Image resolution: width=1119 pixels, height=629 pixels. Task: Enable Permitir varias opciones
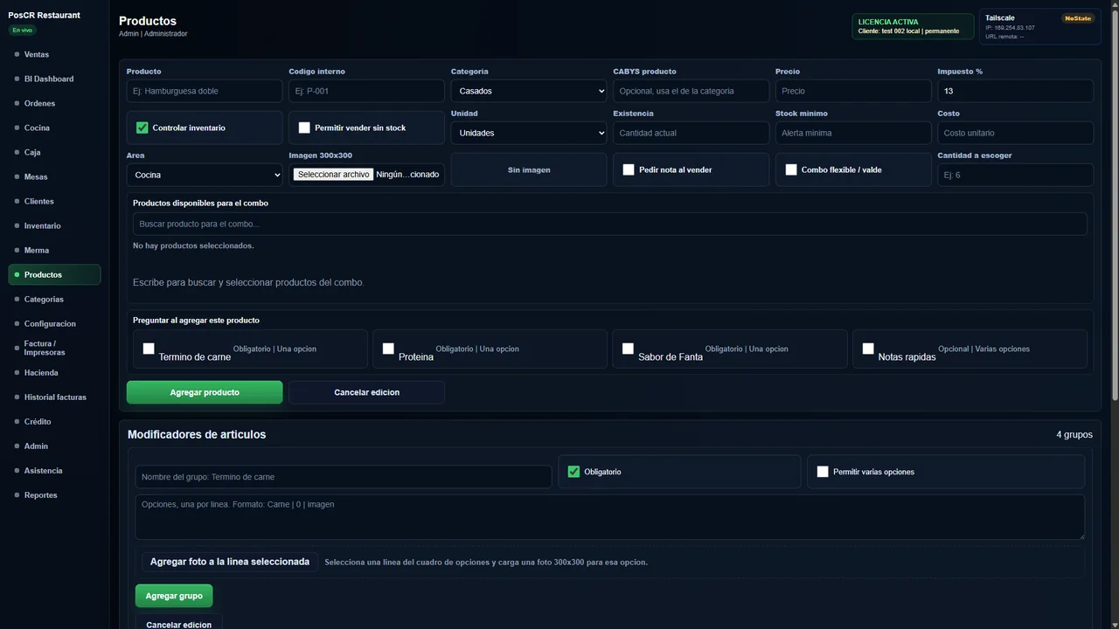click(x=823, y=472)
